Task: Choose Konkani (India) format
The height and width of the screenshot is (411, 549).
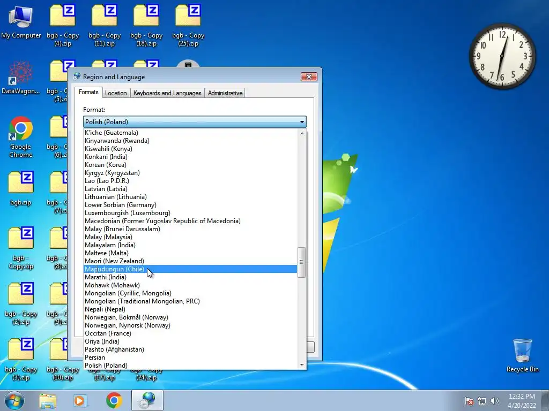Action: pyautogui.click(x=190, y=157)
